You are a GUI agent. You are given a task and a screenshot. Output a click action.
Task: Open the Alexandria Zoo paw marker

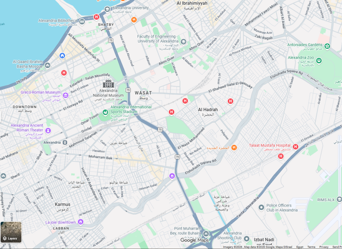(319, 61)
